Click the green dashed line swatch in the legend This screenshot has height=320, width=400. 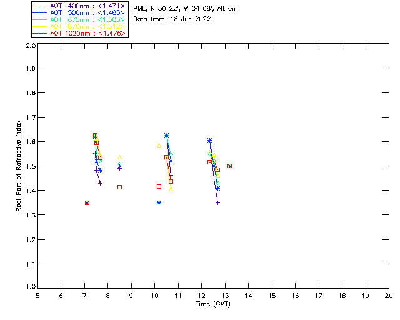tap(39, 19)
